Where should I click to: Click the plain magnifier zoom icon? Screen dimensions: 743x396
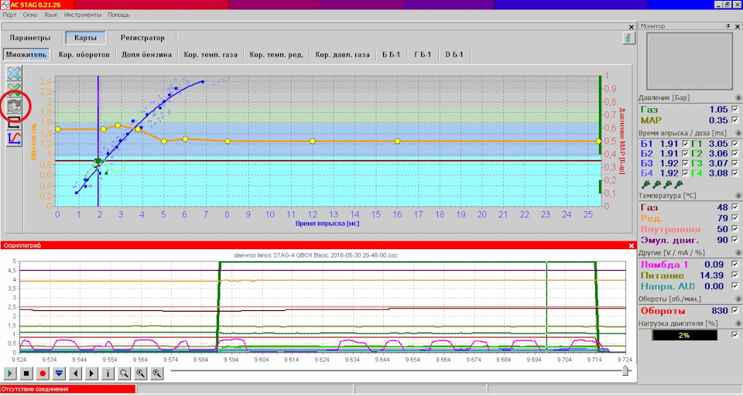(x=124, y=374)
